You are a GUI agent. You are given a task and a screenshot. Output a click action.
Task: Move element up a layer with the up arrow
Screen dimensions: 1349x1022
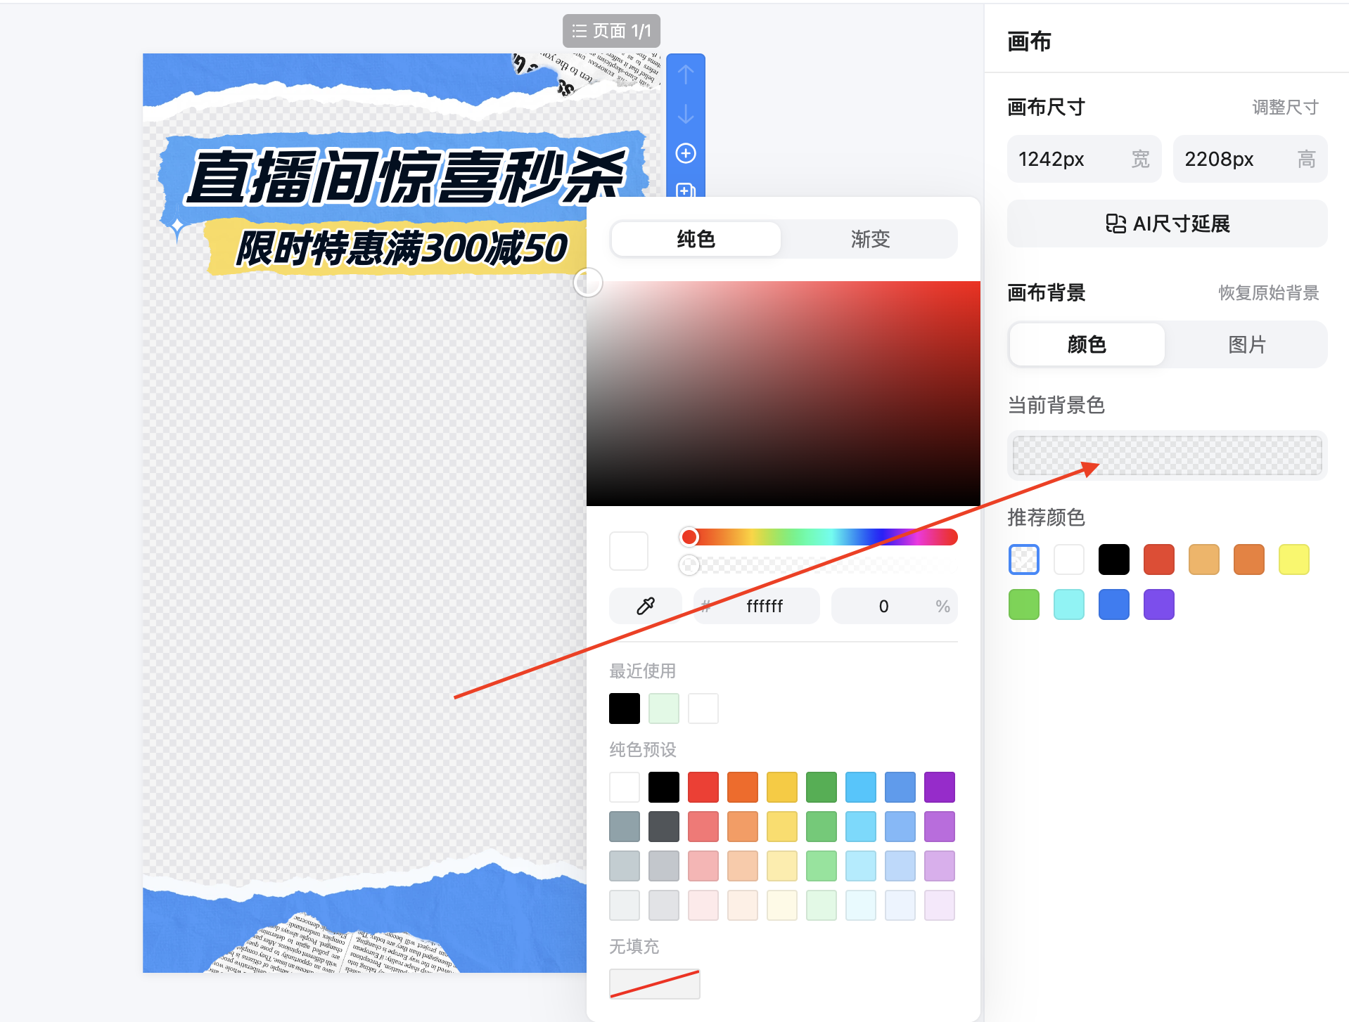coord(684,73)
